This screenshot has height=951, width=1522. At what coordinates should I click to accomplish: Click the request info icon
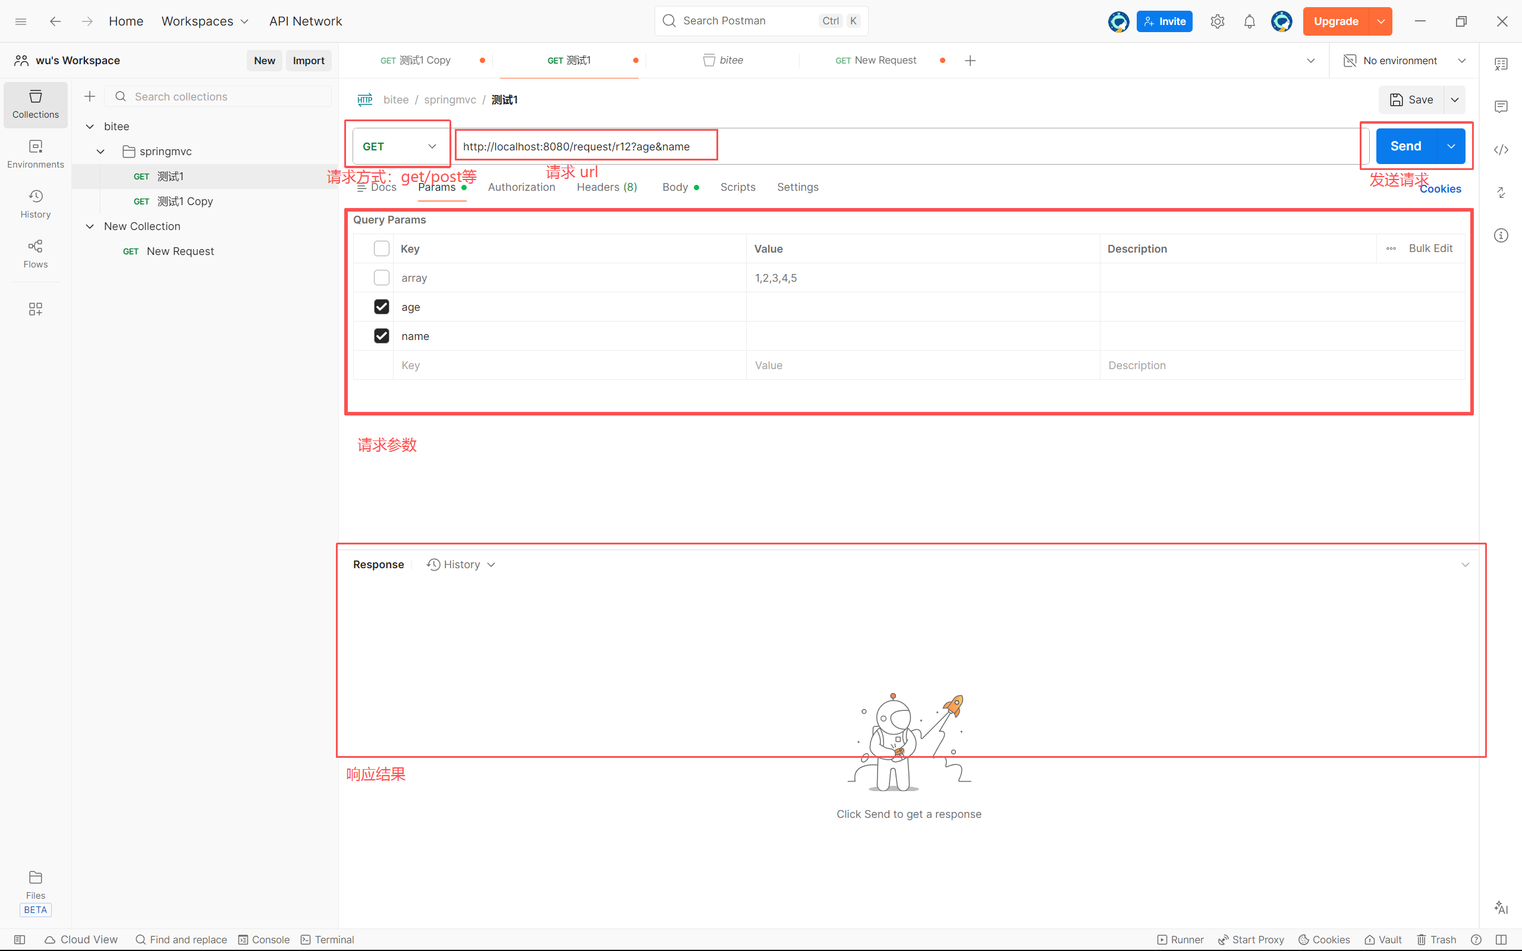coord(1501,235)
